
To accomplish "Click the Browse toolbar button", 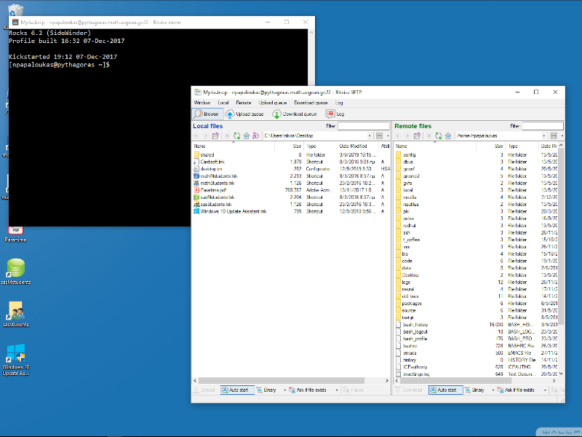I will point(207,114).
